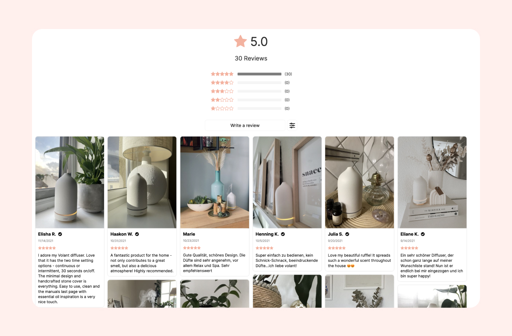
Task: Open the review filter sliders icon
Action: click(292, 126)
